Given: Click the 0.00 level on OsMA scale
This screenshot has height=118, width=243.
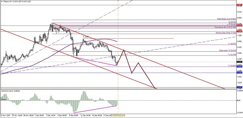Looking at the screenshot, I should coord(239,100).
